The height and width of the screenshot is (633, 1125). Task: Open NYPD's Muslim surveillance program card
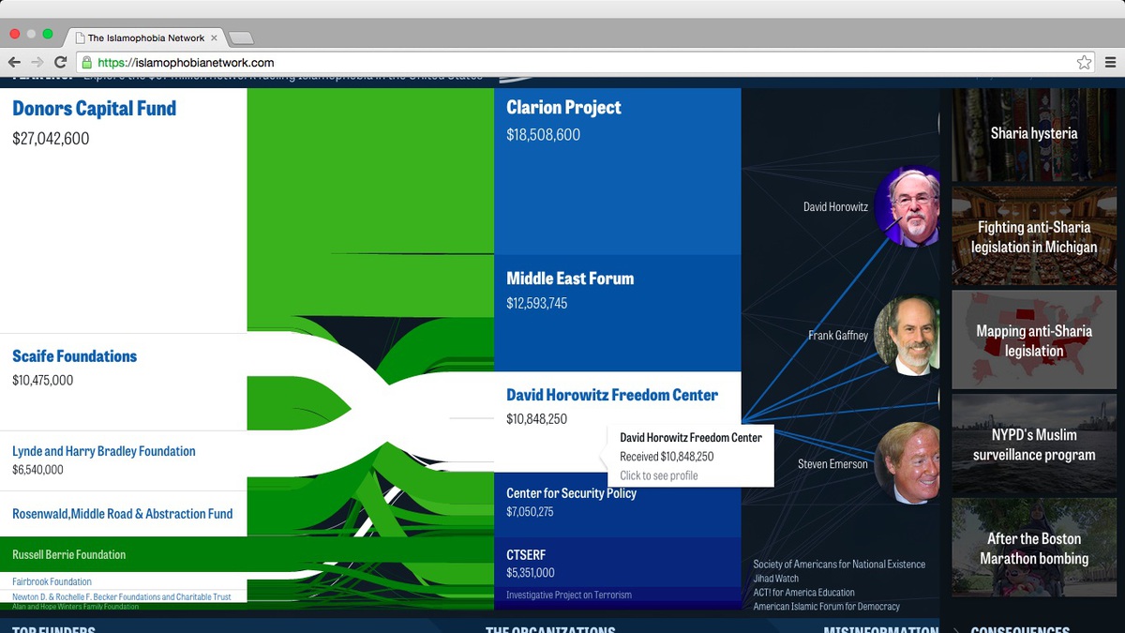tap(1034, 445)
